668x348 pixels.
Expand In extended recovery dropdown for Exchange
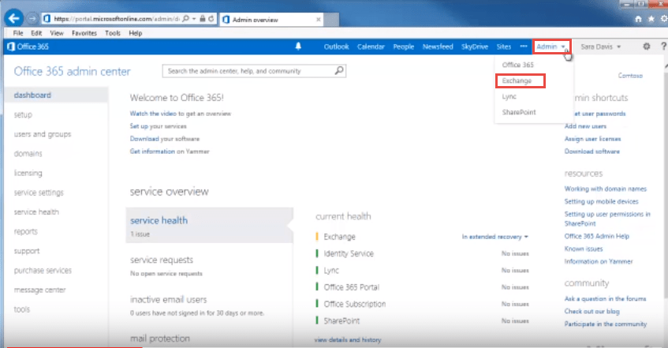pos(495,237)
